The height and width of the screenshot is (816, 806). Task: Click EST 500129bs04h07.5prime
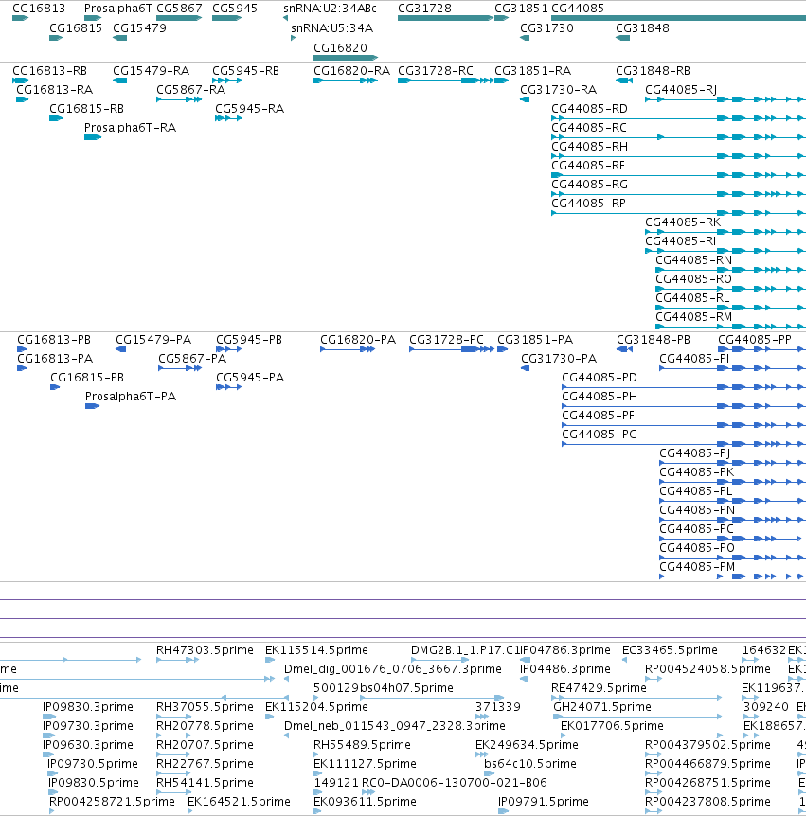point(384,688)
